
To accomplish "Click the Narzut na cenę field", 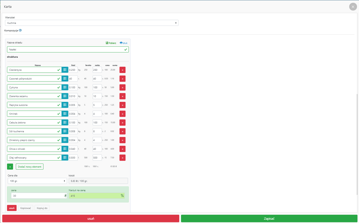I will 94,196.
